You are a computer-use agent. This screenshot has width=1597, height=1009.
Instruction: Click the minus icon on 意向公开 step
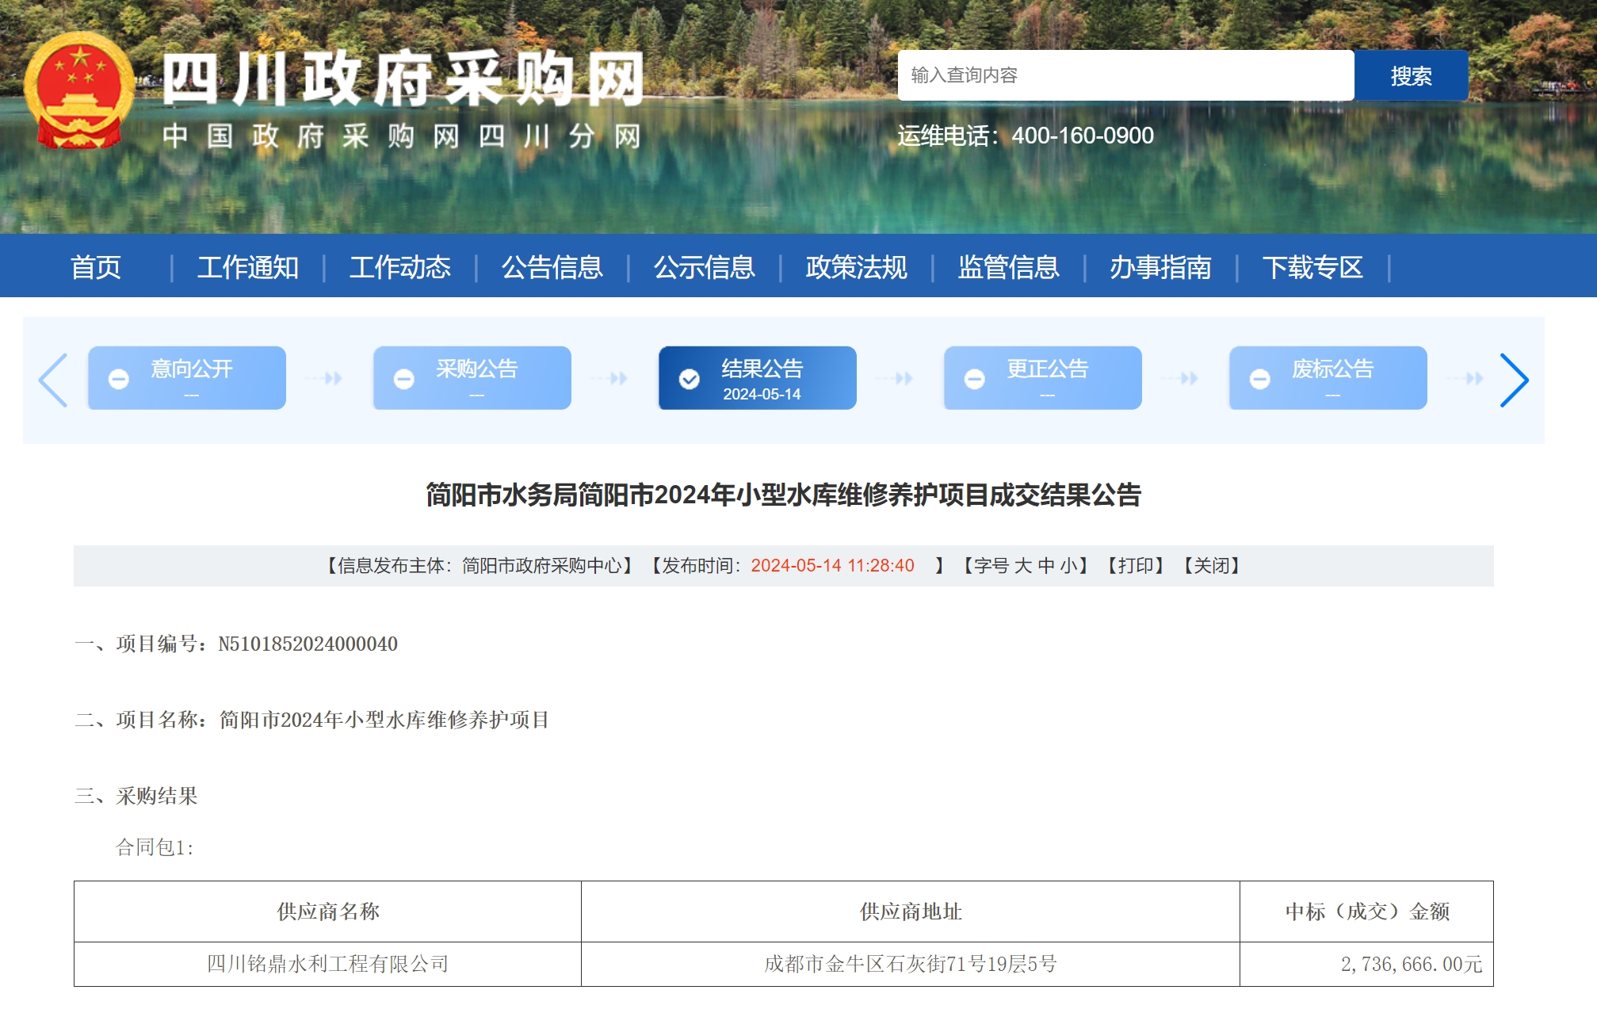(119, 380)
